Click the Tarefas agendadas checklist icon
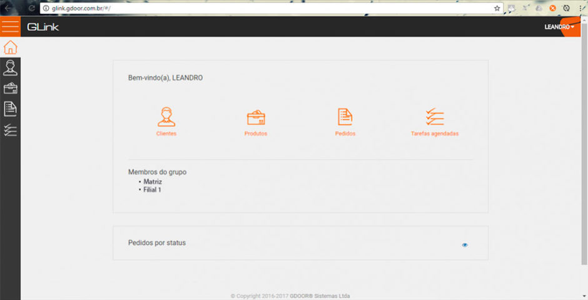Screen dimensions: 588x300 click(x=434, y=117)
